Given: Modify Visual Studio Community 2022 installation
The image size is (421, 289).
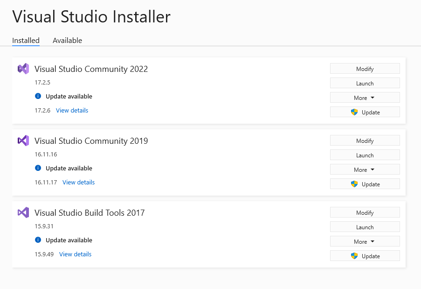Looking at the screenshot, I should (x=365, y=69).
